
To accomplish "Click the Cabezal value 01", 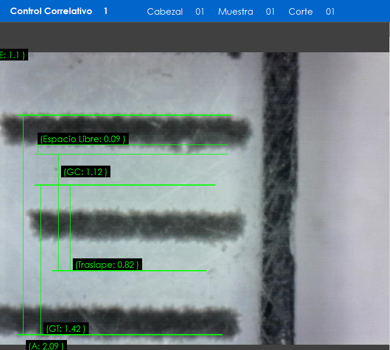I will point(200,12).
